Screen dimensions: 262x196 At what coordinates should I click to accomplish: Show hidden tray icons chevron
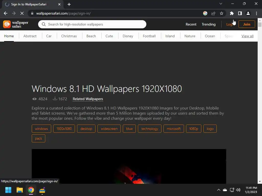219,190
